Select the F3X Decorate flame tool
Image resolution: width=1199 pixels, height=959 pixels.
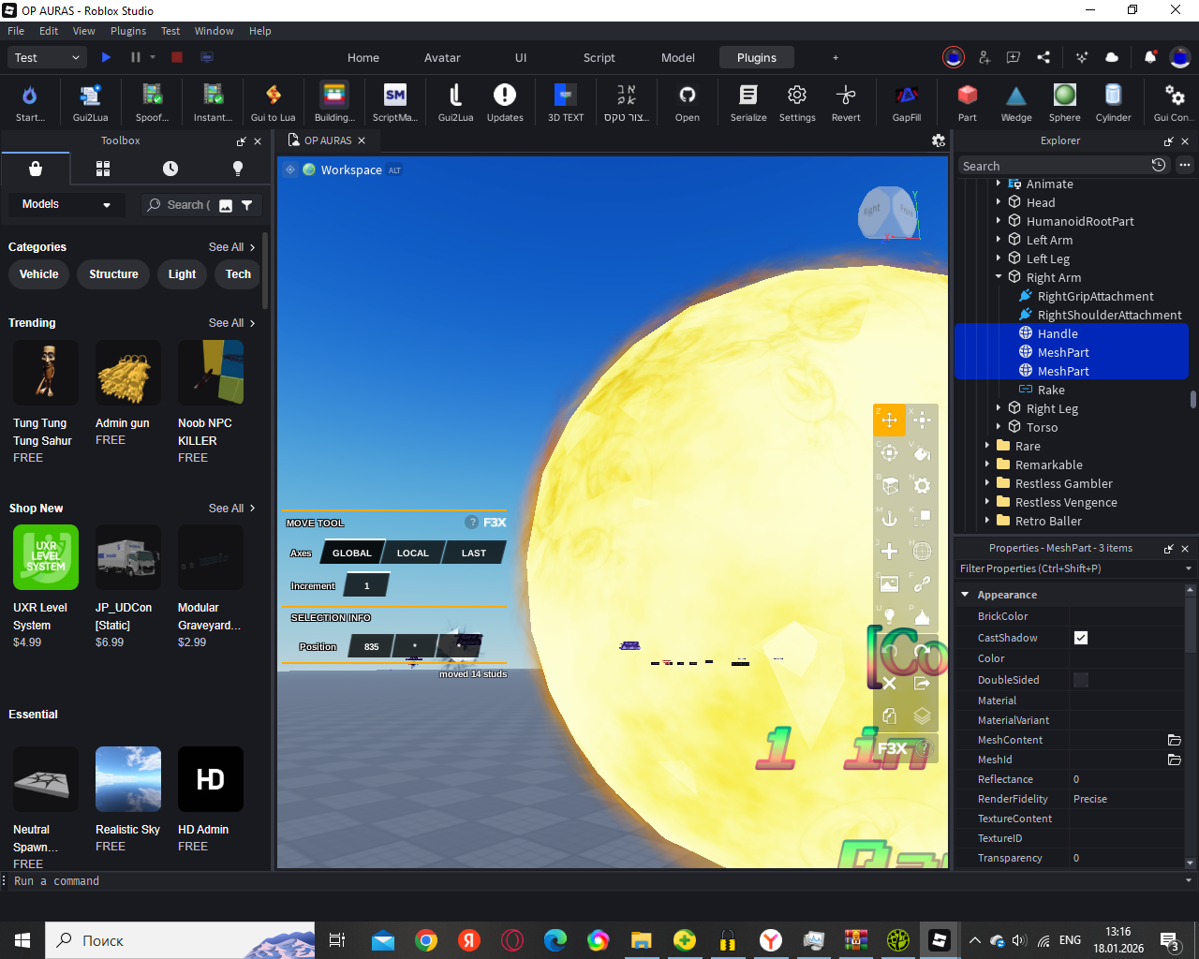point(923,616)
